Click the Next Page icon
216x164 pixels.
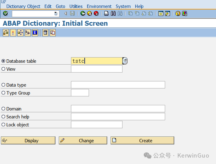tap(144, 13)
